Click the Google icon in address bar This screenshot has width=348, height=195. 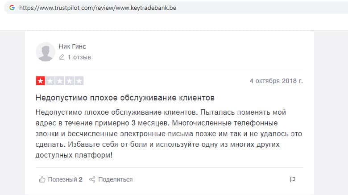pyautogui.click(x=12, y=8)
